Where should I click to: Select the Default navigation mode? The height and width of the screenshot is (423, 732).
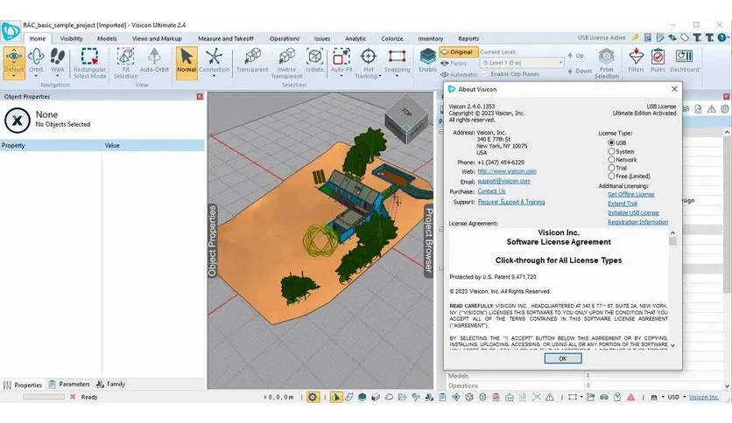pyautogui.click(x=14, y=60)
